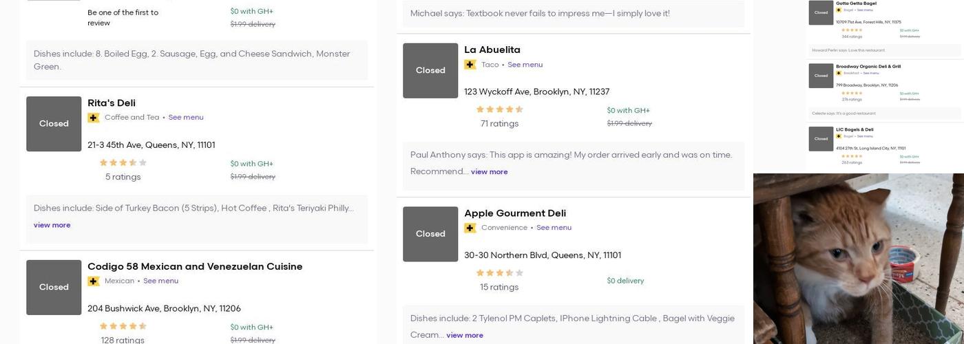964x344 pixels.
Task: Expand Apple Gourment Deli dishes with view more
Action: click(x=465, y=336)
